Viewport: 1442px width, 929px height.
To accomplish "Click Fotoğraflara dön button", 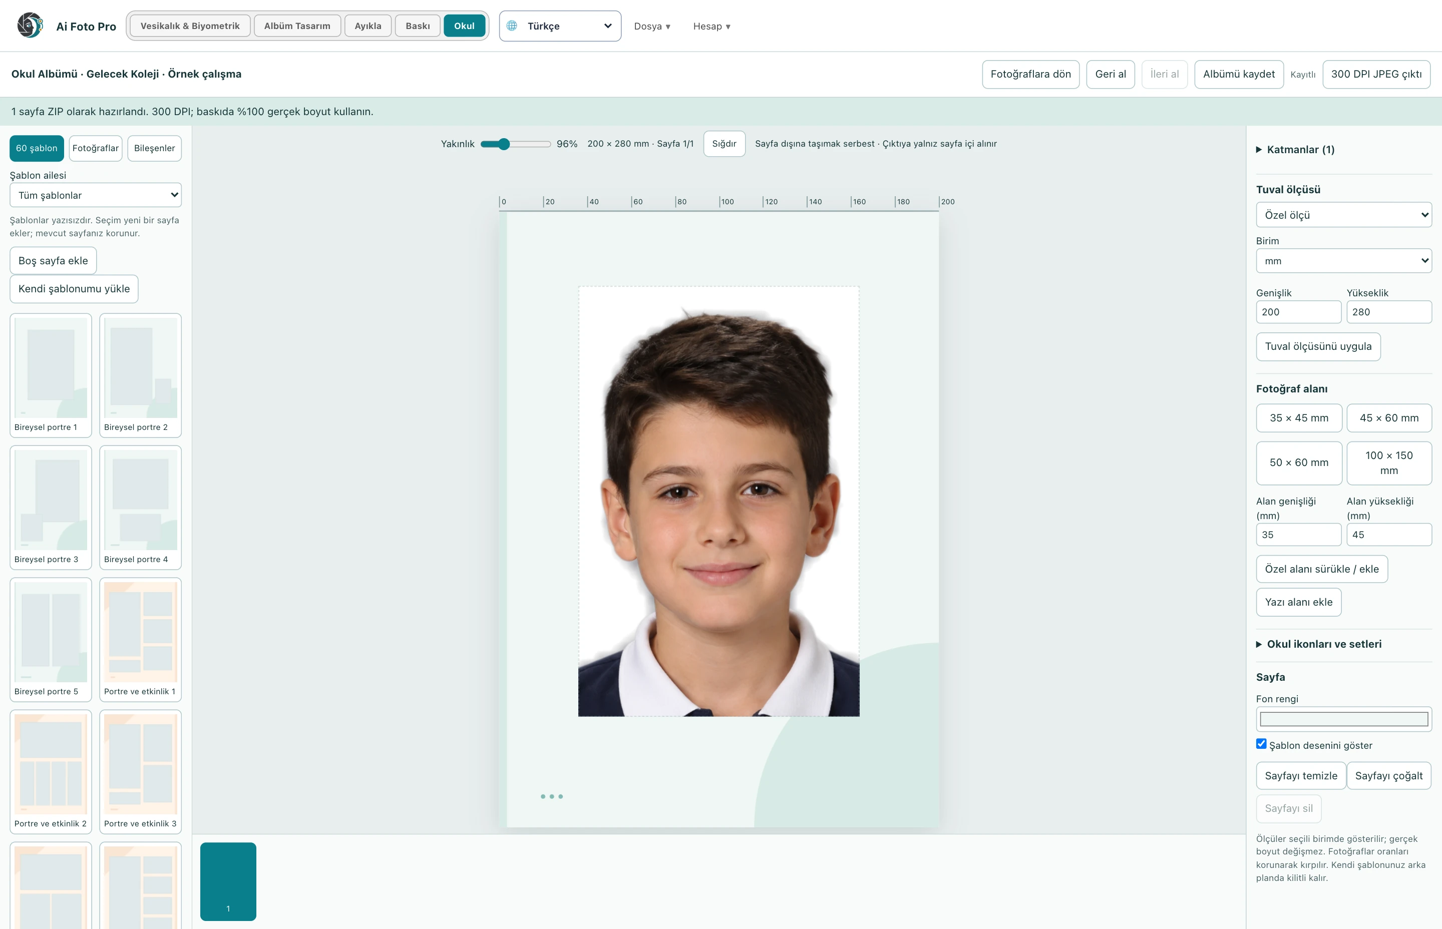I will point(1030,74).
